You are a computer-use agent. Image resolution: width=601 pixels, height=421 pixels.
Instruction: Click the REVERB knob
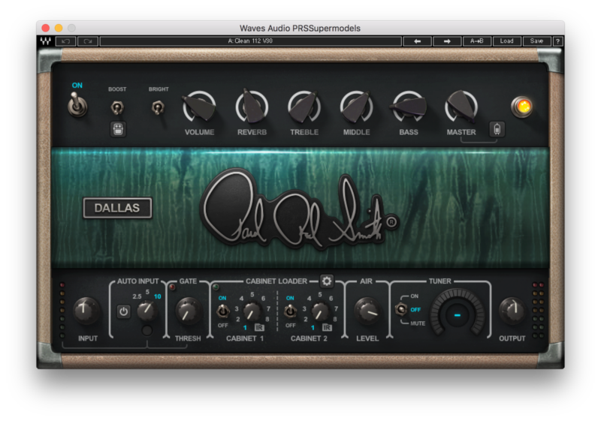coord(252,107)
